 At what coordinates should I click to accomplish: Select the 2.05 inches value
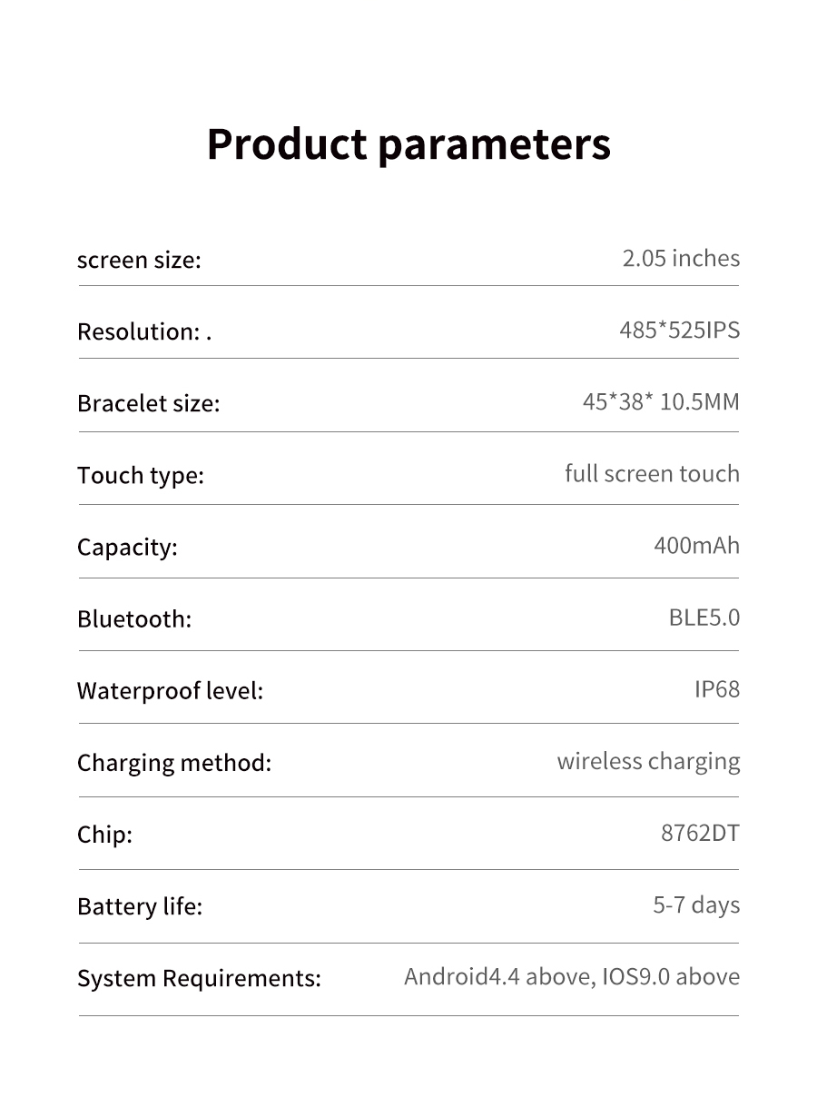click(681, 259)
